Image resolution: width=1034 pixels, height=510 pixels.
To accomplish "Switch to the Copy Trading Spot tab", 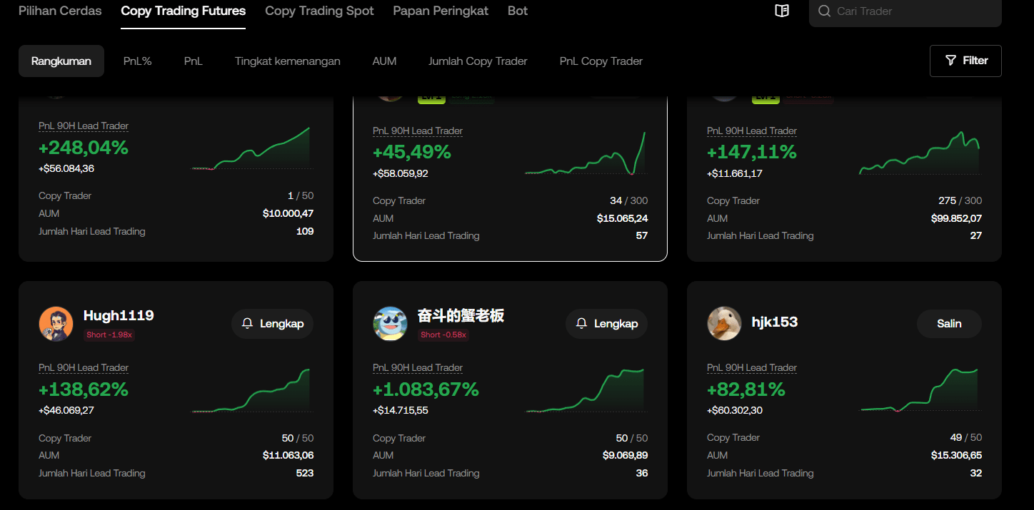I will coord(319,11).
